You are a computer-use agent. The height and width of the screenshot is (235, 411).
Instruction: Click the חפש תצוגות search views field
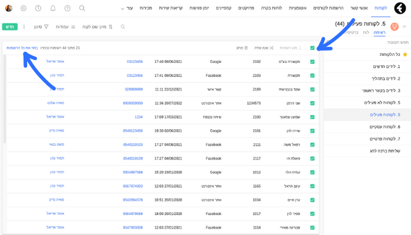coord(397,42)
